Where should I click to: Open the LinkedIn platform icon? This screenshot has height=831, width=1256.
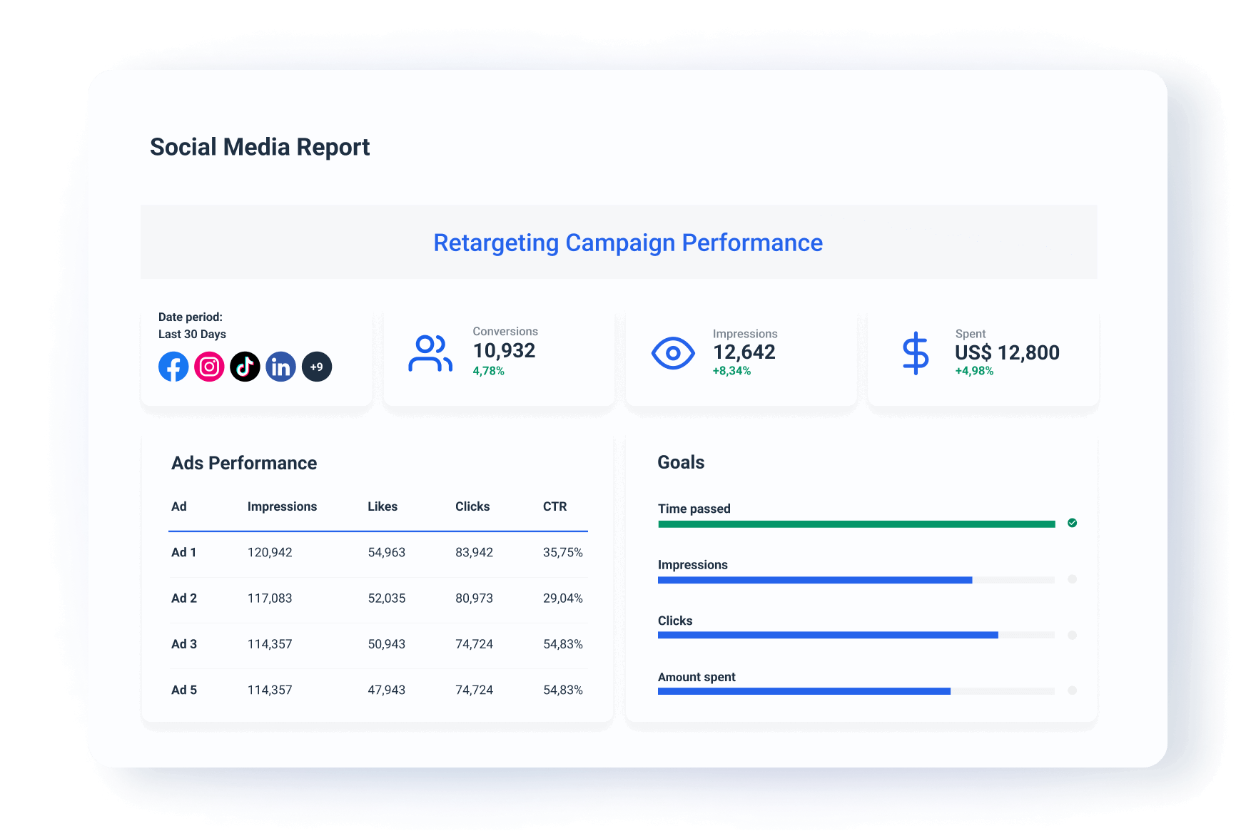pyautogui.click(x=280, y=366)
